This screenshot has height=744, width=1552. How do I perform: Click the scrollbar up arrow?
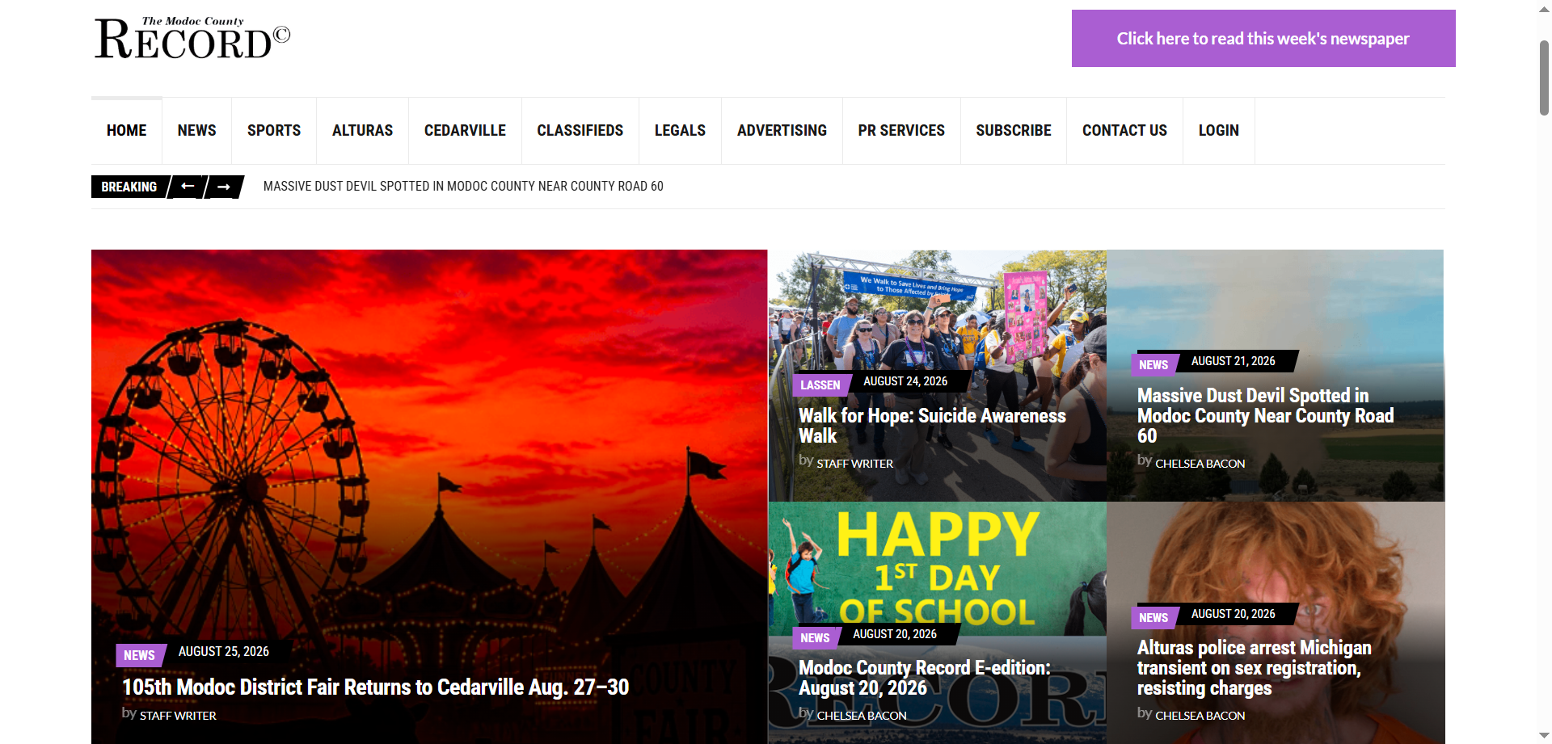coord(1544,8)
